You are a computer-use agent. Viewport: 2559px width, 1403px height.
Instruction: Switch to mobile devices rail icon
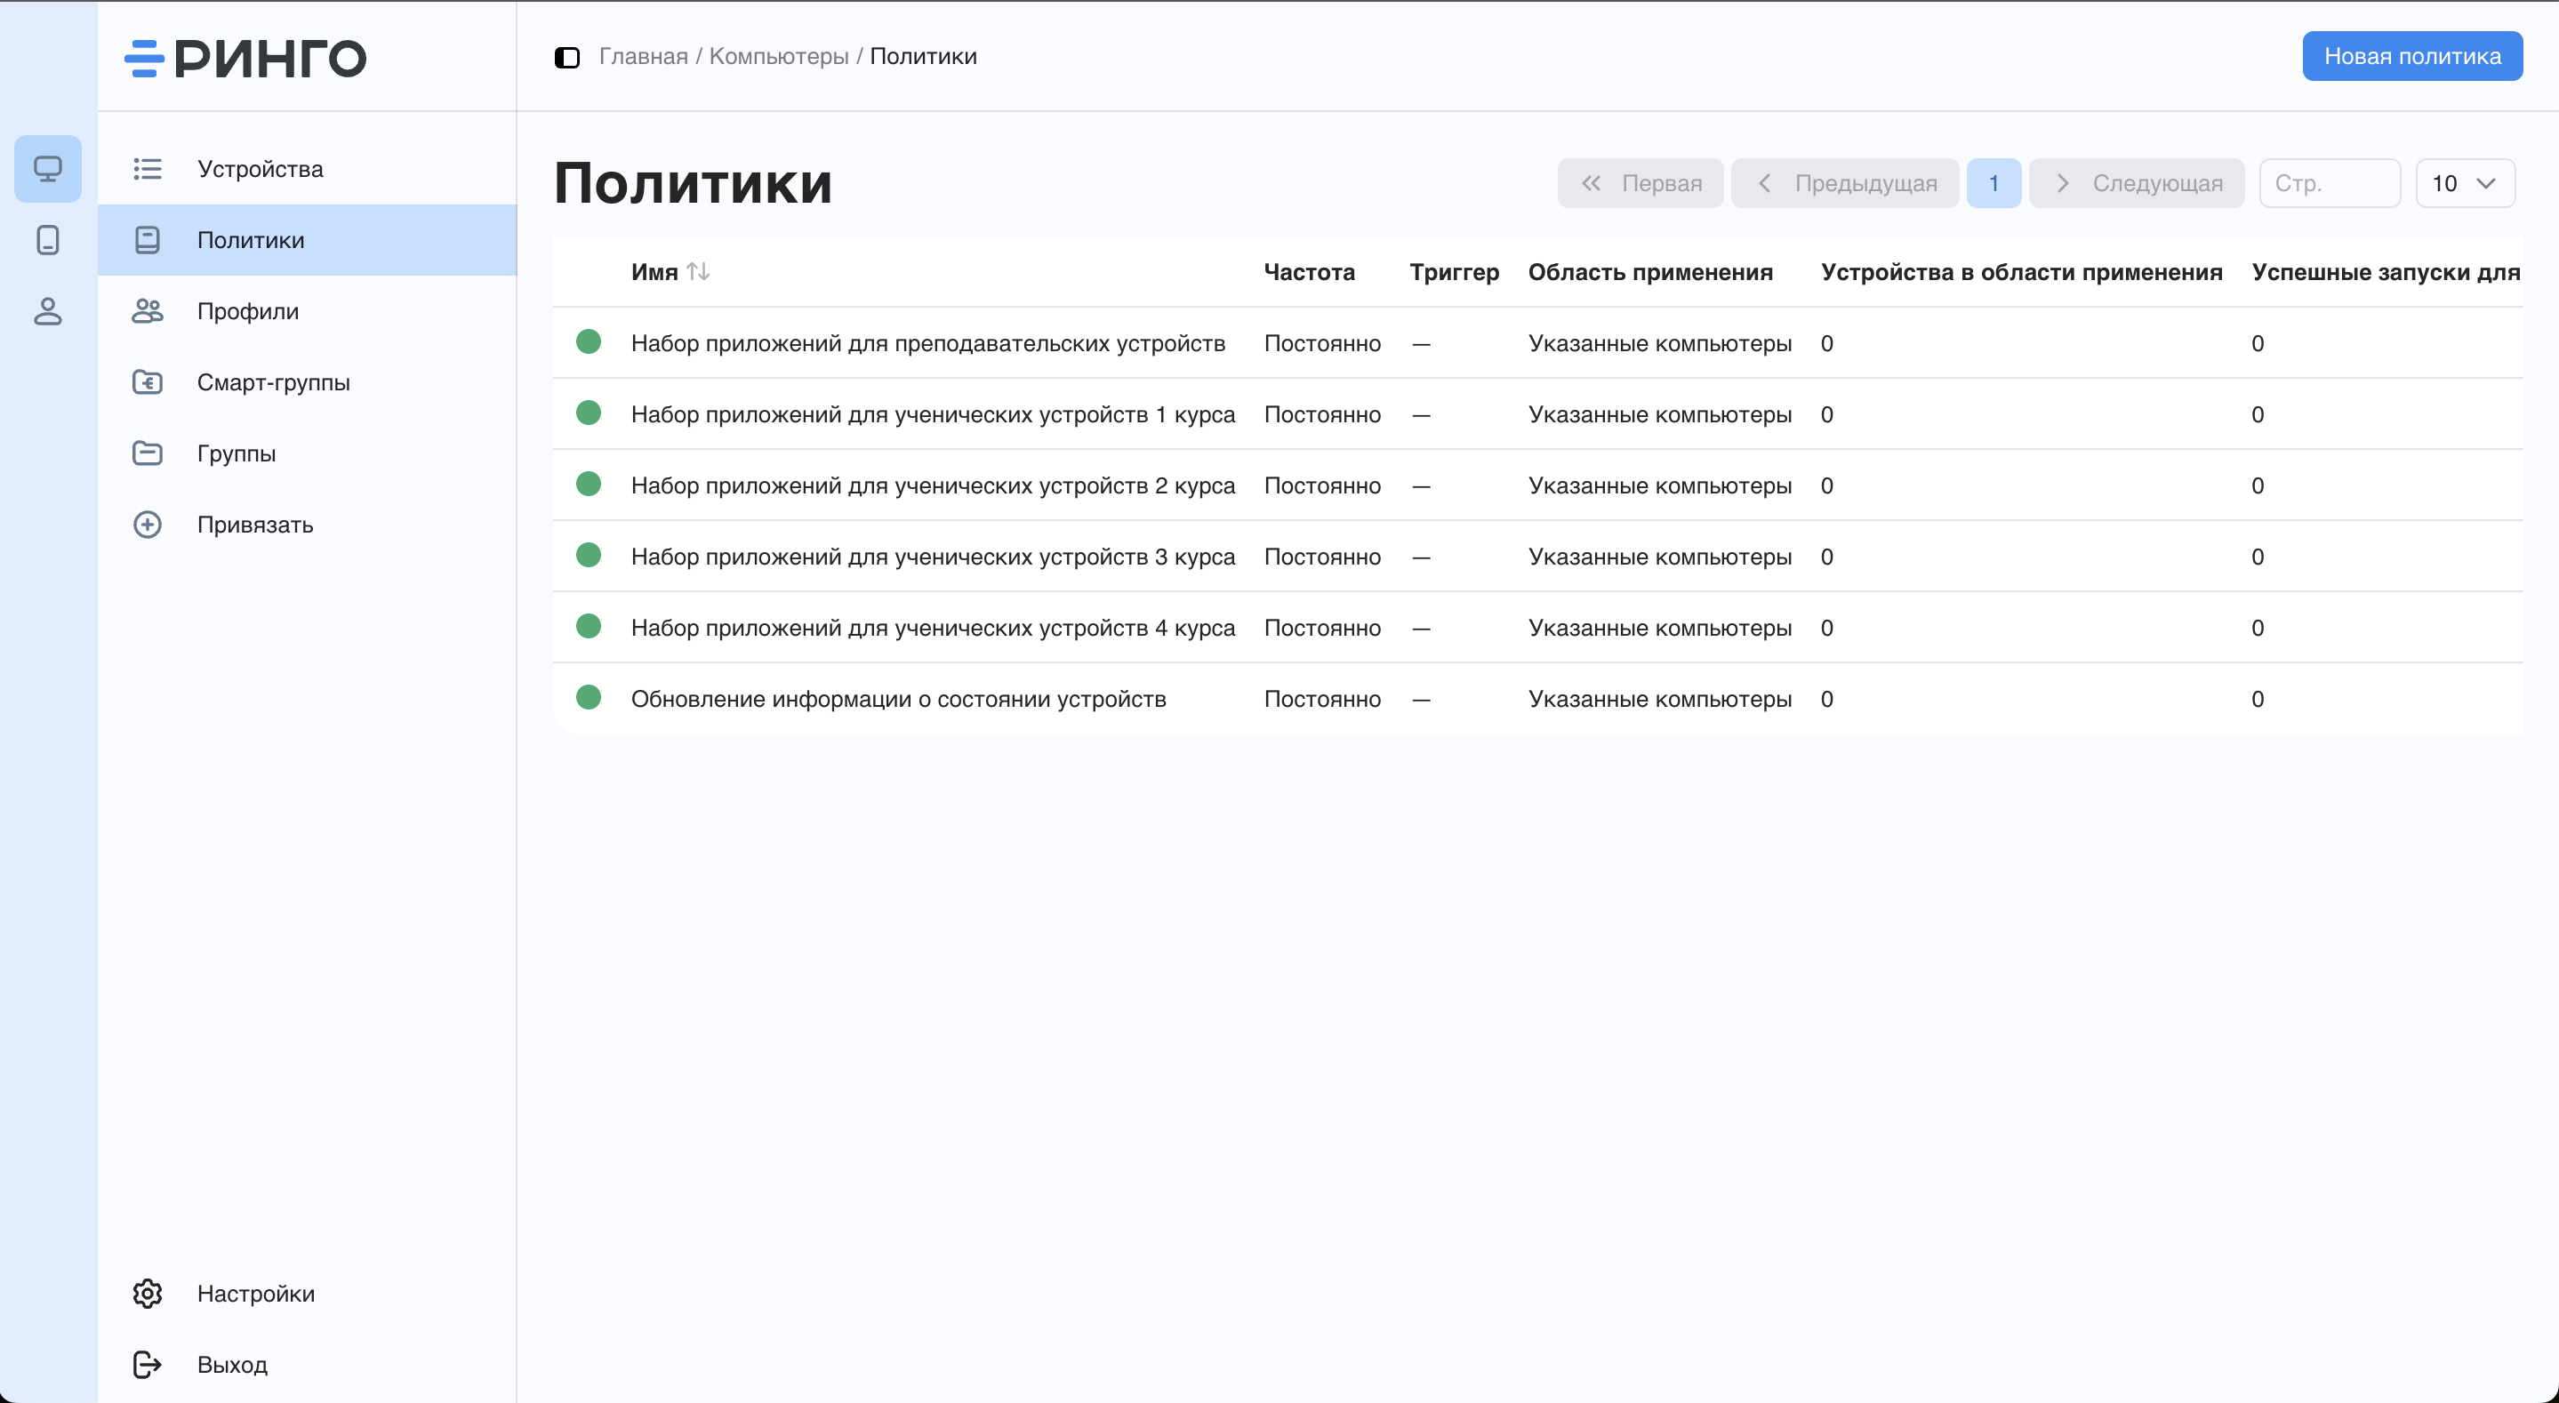coord(48,240)
